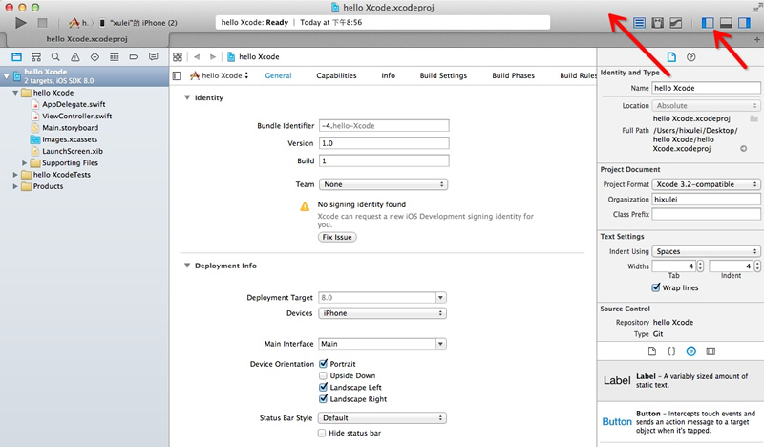Show the Project navigator
Image resolution: width=764 pixels, height=447 pixels.
tap(16, 57)
